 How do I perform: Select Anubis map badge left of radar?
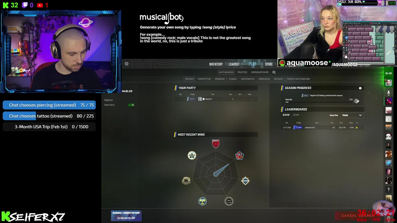click(186, 180)
